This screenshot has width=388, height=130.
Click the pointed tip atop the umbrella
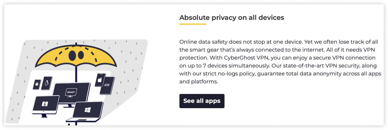point(76,44)
